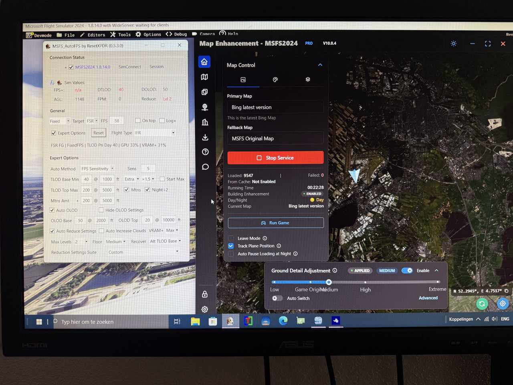Click the blue locate target button on map
The width and height of the screenshot is (513, 385).
(x=503, y=304)
